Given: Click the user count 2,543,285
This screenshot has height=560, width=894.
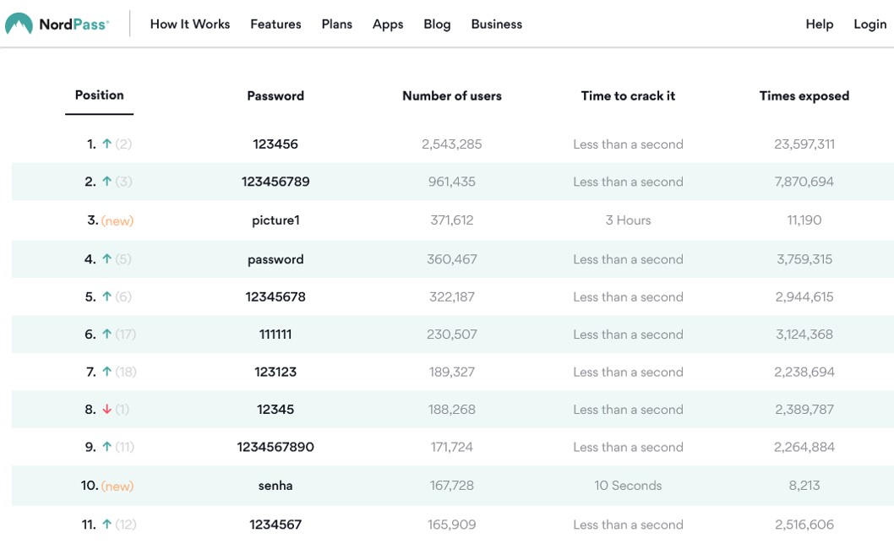Looking at the screenshot, I should click(x=451, y=144).
